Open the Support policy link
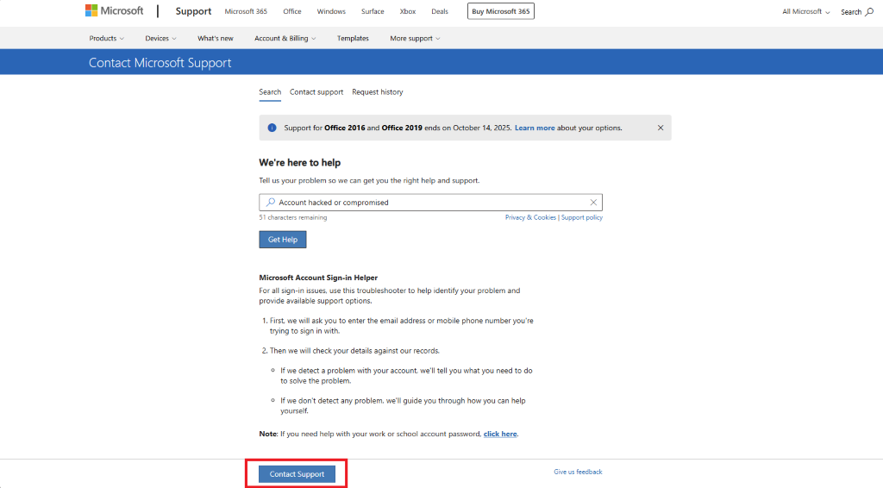Viewport: 883px width, 488px height. 582,217
